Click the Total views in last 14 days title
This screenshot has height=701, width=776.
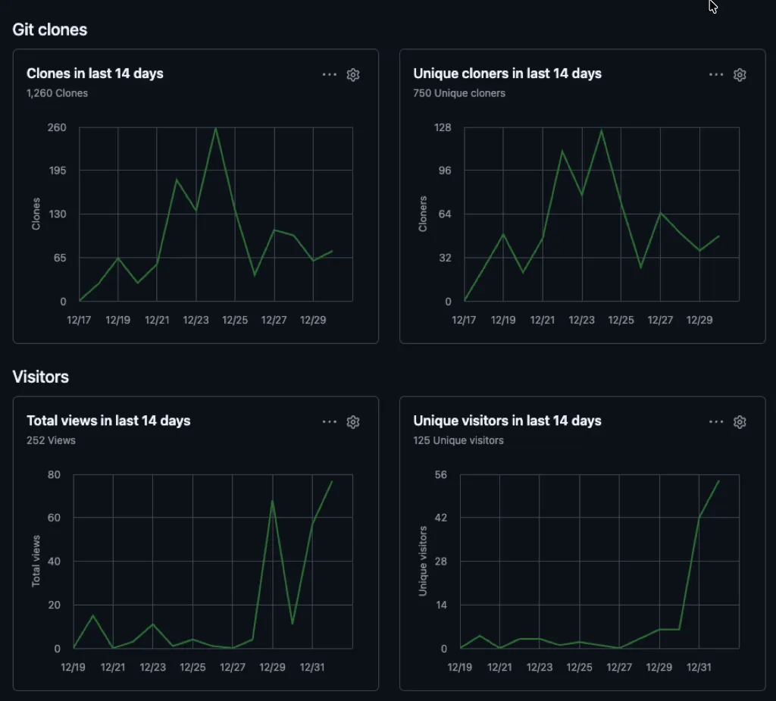[x=108, y=421]
